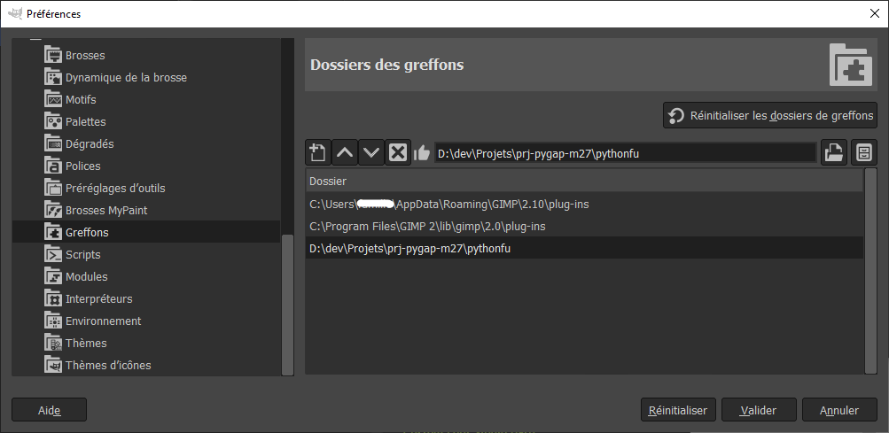Image resolution: width=889 pixels, height=433 pixels.
Task: Select the Environnement entry
Action: (x=145, y=321)
